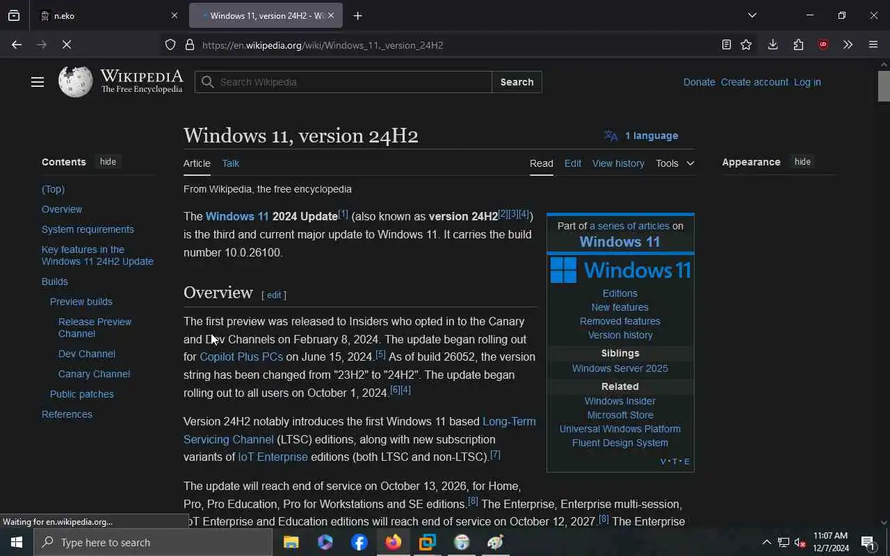Click the Firefox taskbar icon

pos(394,542)
